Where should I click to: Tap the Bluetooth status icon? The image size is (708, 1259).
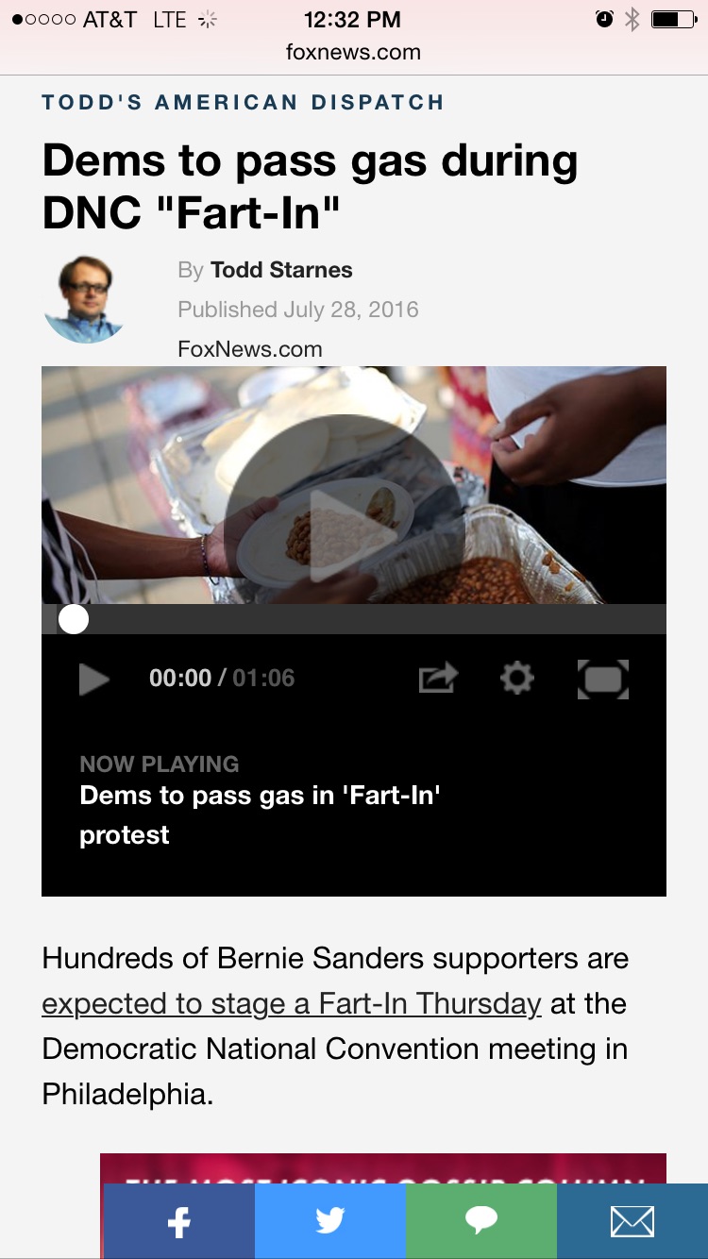coord(632,19)
